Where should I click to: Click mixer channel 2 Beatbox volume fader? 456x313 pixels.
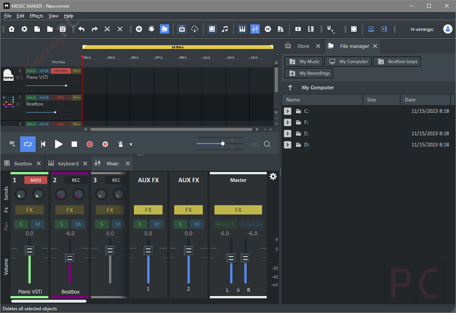pos(70,258)
